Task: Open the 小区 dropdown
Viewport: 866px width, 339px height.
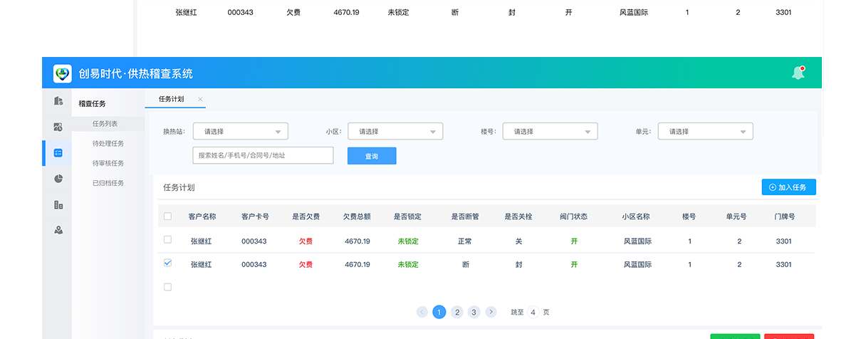Action: pos(395,131)
